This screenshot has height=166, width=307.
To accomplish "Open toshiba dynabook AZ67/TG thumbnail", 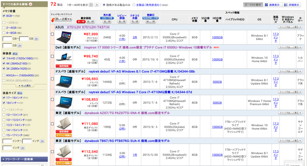I will tap(64, 123).
